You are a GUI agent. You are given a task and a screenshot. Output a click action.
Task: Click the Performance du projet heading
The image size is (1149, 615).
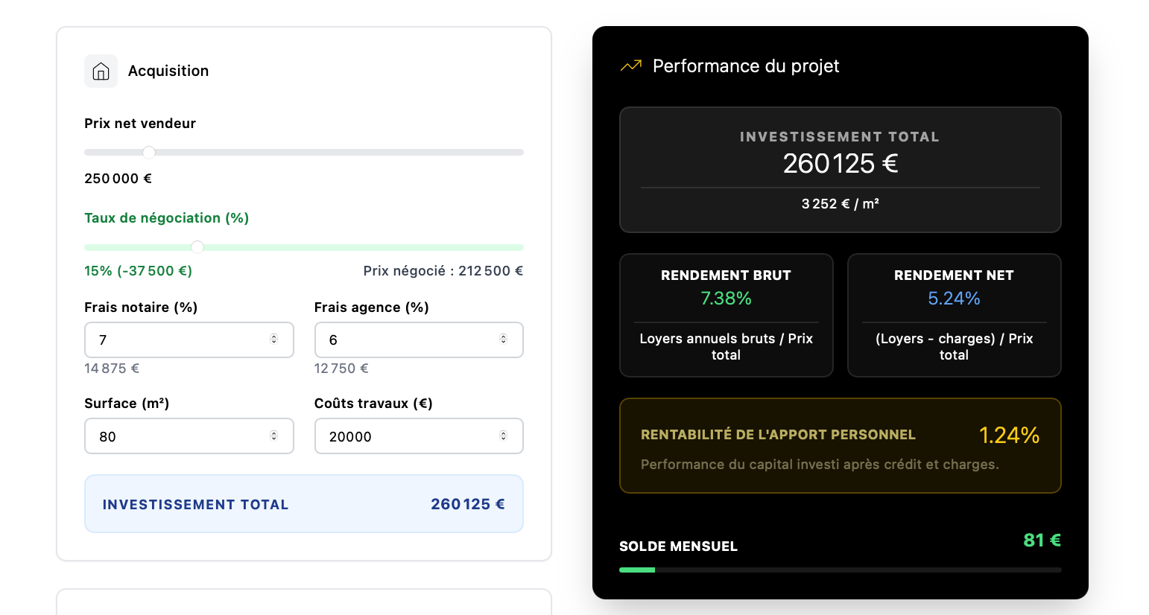pyautogui.click(x=746, y=66)
